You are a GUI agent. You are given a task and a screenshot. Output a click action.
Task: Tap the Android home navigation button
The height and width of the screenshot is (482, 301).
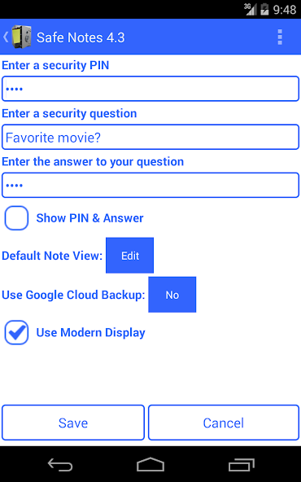click(x=150, y=464)
